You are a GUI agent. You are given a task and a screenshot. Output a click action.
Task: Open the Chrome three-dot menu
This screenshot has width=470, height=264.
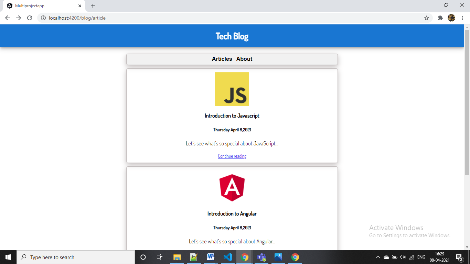coord(462,18)
